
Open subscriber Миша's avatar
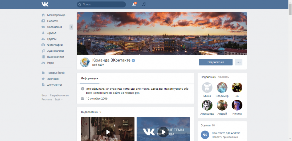[207, 88]
